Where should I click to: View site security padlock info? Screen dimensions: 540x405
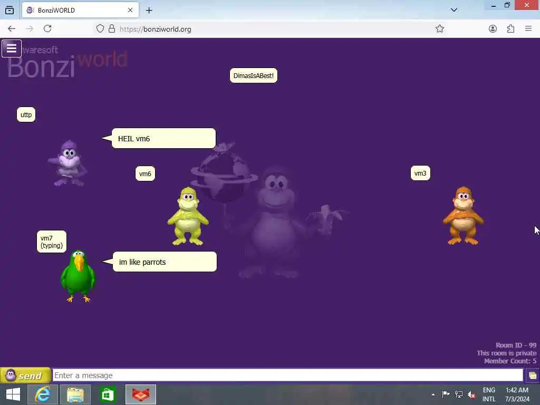point(112,29)
